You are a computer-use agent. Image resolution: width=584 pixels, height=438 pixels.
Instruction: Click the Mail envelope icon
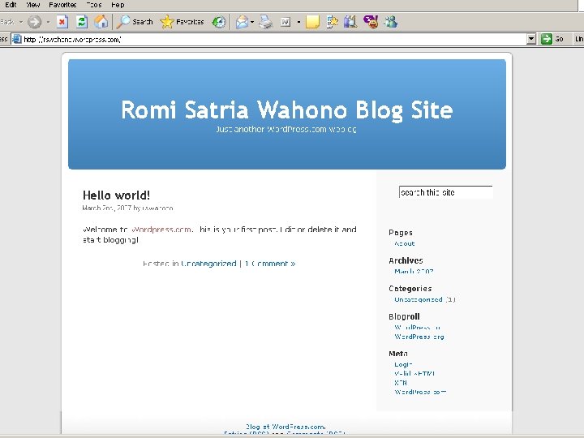242,22
